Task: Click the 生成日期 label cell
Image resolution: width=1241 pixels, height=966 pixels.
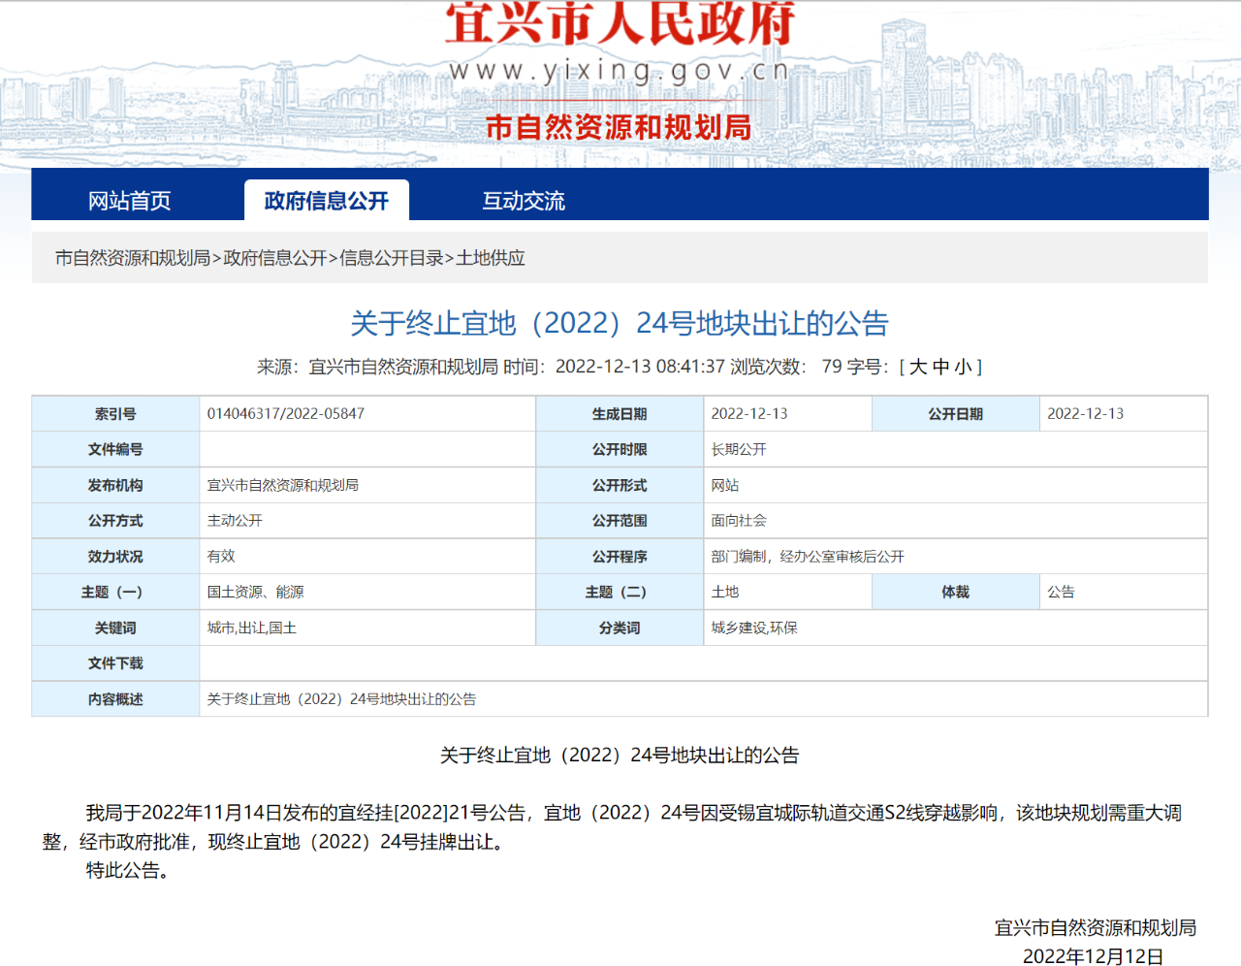Action: click(620, 414)
